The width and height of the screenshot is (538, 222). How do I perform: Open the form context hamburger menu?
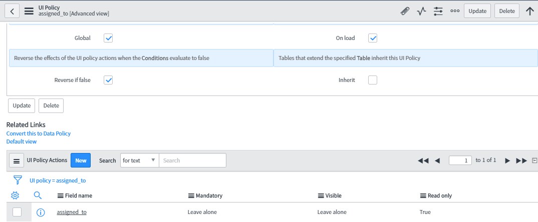point(29,11)
